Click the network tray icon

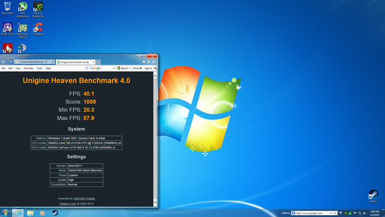360,213
